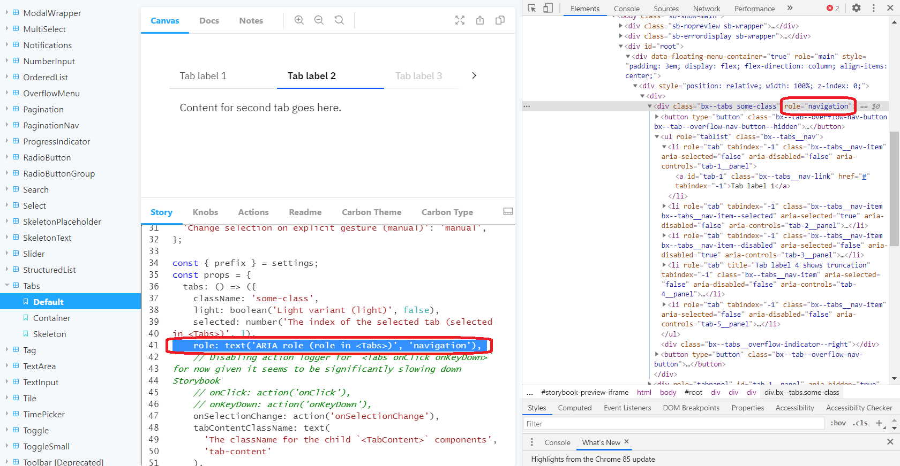This screenshot has width=900, height=466.
Task: Click the Slider component grid icon
Action: pyautogui.click(x=16, y=254)
